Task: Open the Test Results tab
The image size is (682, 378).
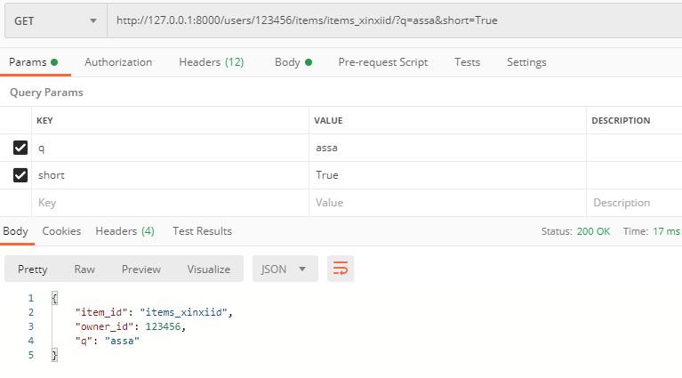Action: click(202, 231)
